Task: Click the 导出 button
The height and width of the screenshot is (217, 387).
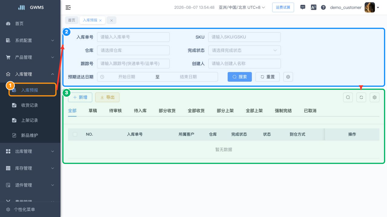Action: (107, 97)
